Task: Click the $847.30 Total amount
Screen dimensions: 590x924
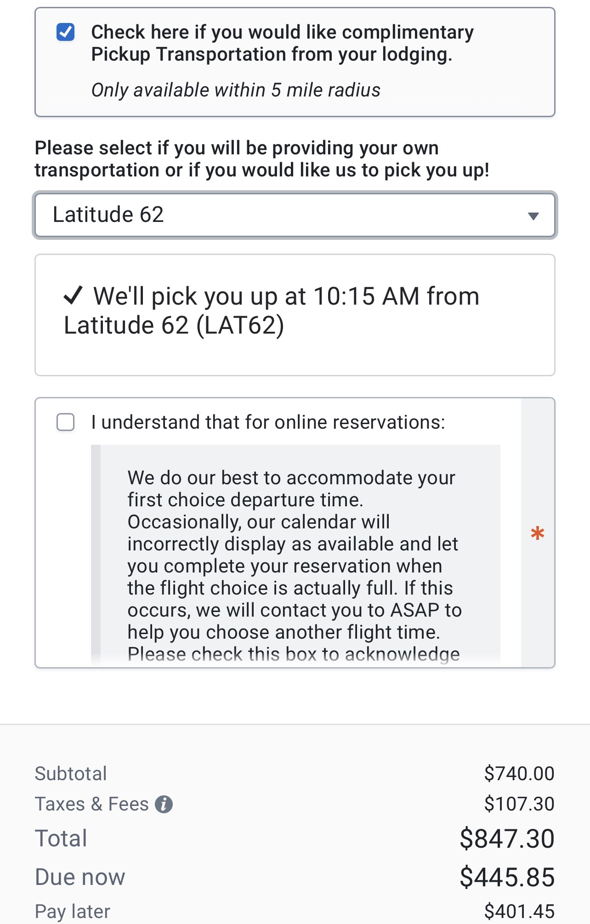Action: pos(507,839)
